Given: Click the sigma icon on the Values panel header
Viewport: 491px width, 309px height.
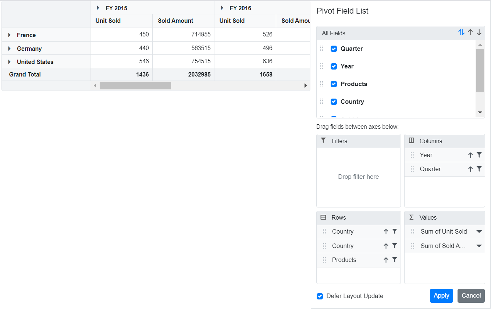Looking at the screenshot, I should (x=411, y=217).
